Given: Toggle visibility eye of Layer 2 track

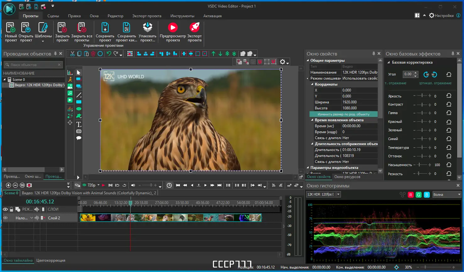Looking at the screenshot, I should click(x=5, y=218).
